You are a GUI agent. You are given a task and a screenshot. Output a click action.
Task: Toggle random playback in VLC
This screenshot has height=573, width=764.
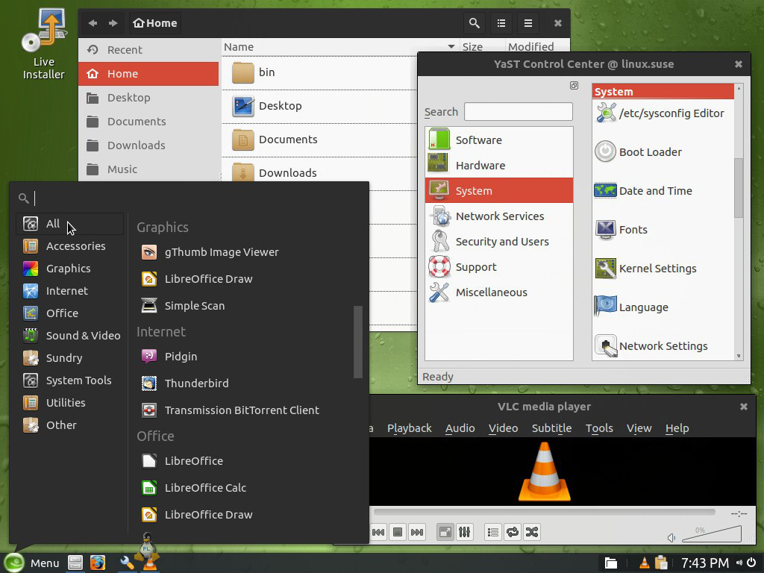532,532
